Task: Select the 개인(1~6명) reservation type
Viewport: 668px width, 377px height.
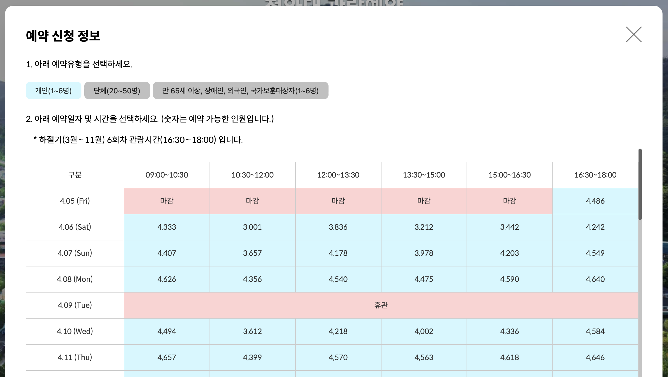Action: [x=53, y=90]
